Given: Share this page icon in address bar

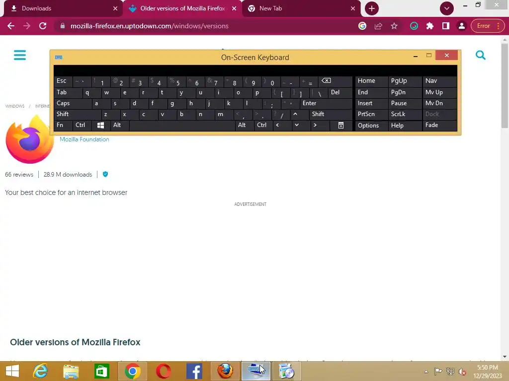Looking at the screenshot, I should click(378, 26).
